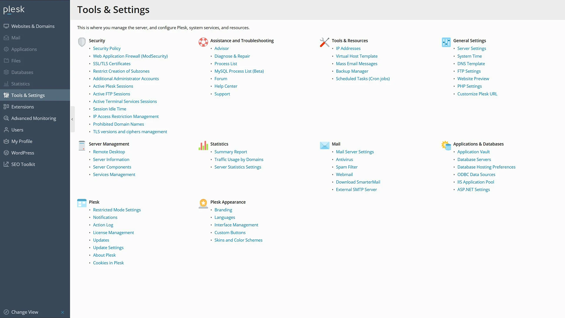The image size is (565, 318).
Task: Open the Remote Desktop link
Action: (109, 152)
